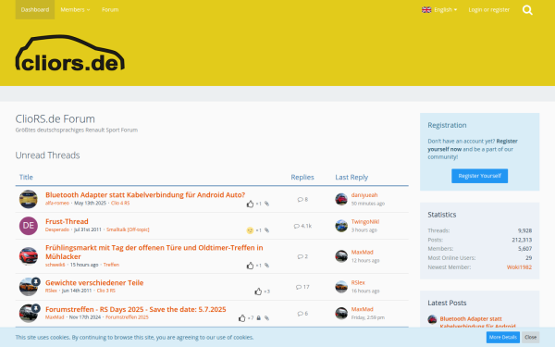Image resolution: width=555 pixels, height=347 pixels.
Task: Sort threads by Last Reply column
Action: (x=351, y=177)
